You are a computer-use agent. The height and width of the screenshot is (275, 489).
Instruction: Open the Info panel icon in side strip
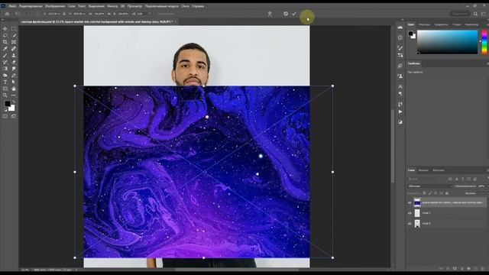click(400, 37)
